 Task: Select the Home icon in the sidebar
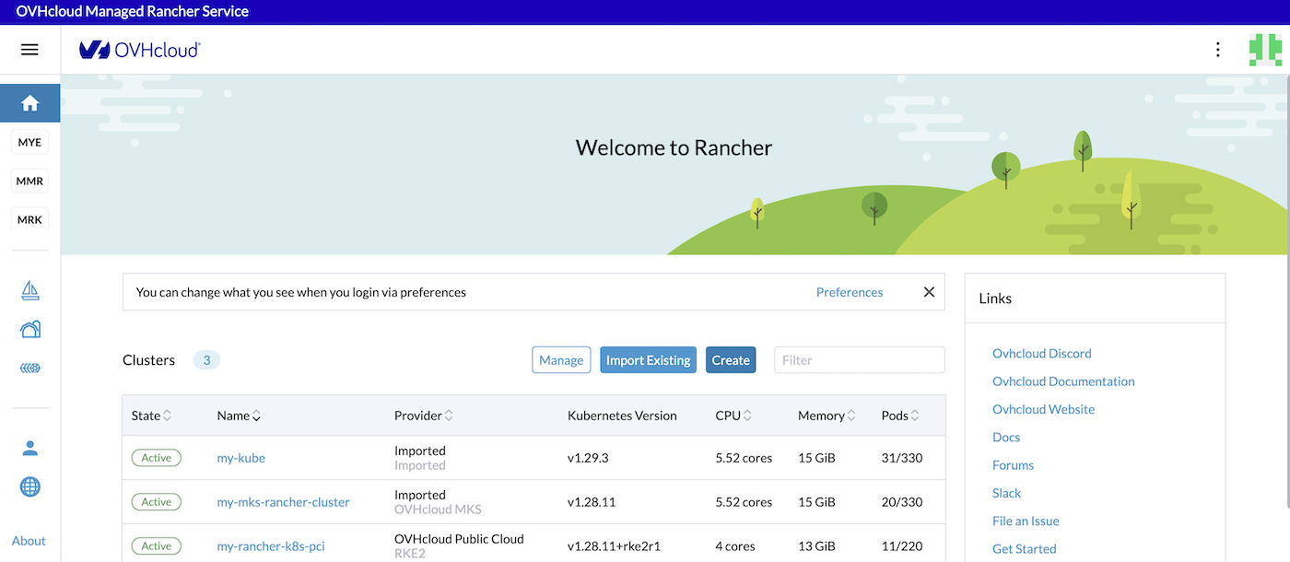coord(30,102)
